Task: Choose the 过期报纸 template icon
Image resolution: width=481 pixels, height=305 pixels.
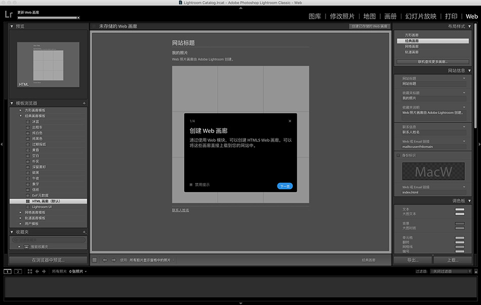Action: 28,144
